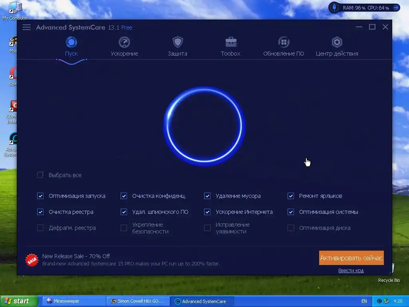Screen dimensions: 409x307
Task: Click the Ввести код link
Action: click(351, 271)
